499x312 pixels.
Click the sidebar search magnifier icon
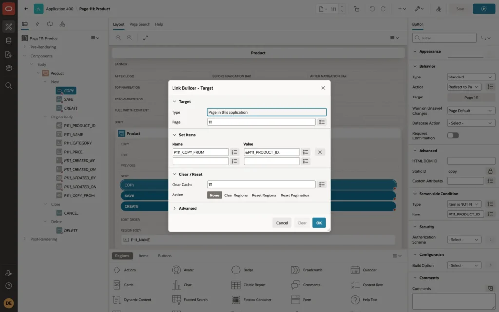point(9,86)
